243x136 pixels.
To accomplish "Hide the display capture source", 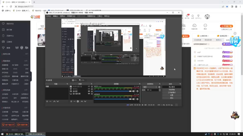I will click(89, 94).
